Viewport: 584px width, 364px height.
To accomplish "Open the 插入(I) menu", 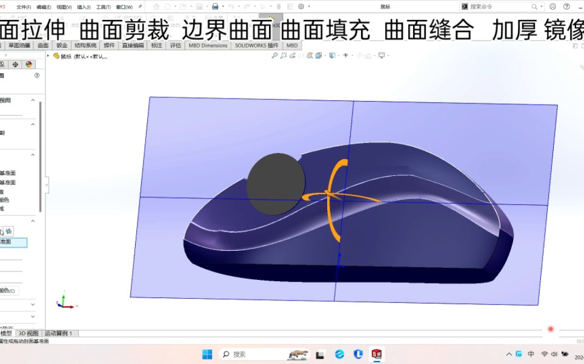I will click(x=84, y=6).
